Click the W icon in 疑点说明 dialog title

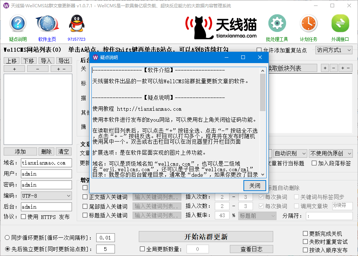(95, 58)
